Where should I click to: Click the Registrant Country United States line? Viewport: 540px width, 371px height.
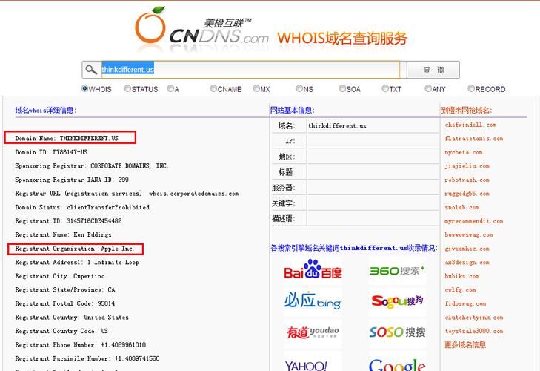[x=72, y=317]
